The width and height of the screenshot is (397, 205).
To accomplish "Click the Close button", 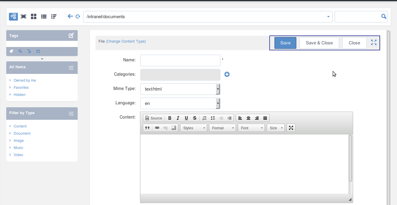I will 354,43.
